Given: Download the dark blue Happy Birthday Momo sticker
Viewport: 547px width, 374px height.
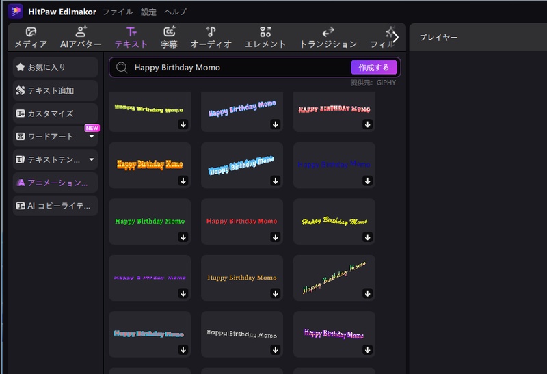Looking at the screenshot, I should (367, 181).
